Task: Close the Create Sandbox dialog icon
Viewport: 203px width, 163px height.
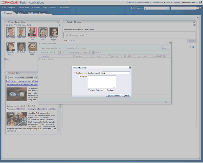Action: (x=130, y=67)
